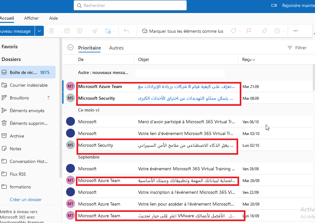Click MS avatar of email Lun 02/10
Screen dimensions: 315x223
click(x=70, y=145)
